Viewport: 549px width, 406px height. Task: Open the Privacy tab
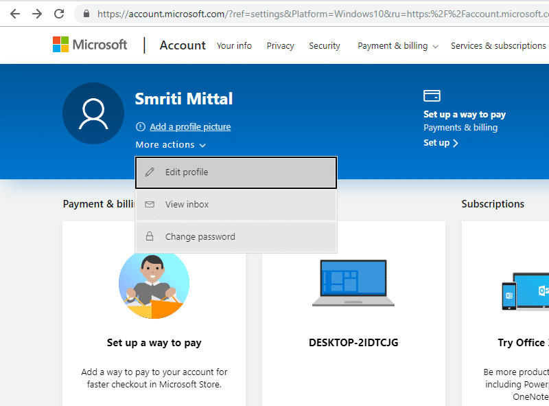[x=280, y=46]
